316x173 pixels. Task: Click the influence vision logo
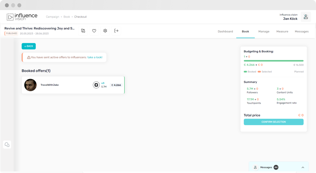22,17
